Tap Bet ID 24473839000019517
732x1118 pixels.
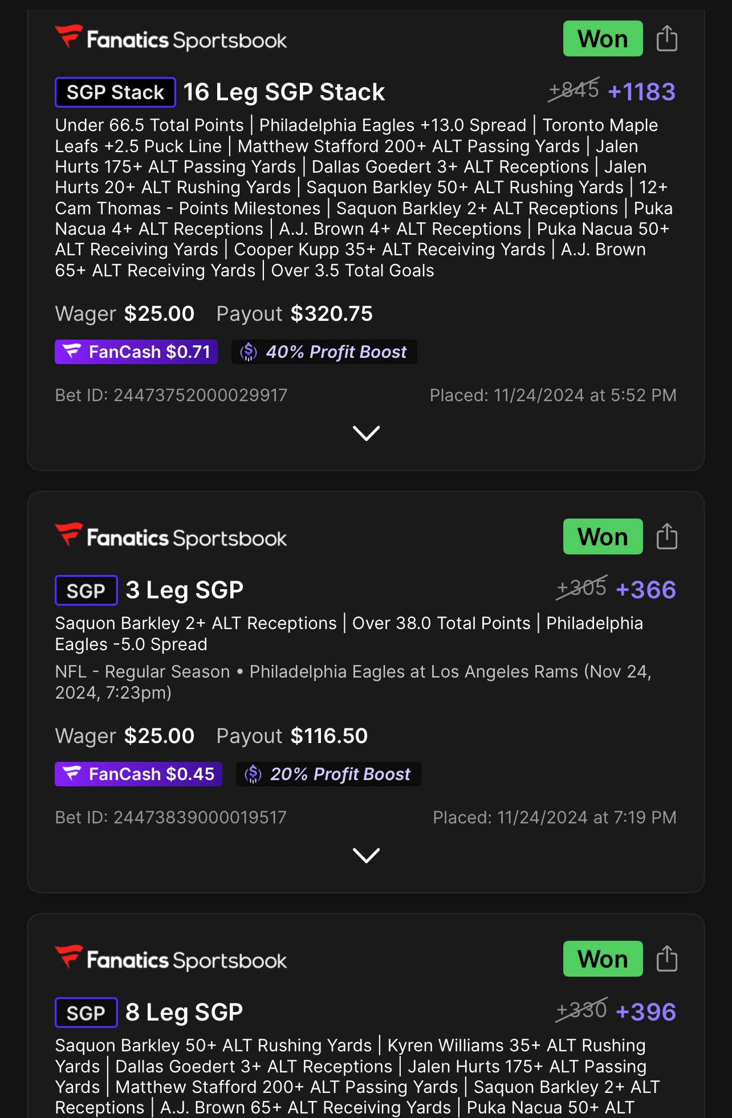coord(171,818)
